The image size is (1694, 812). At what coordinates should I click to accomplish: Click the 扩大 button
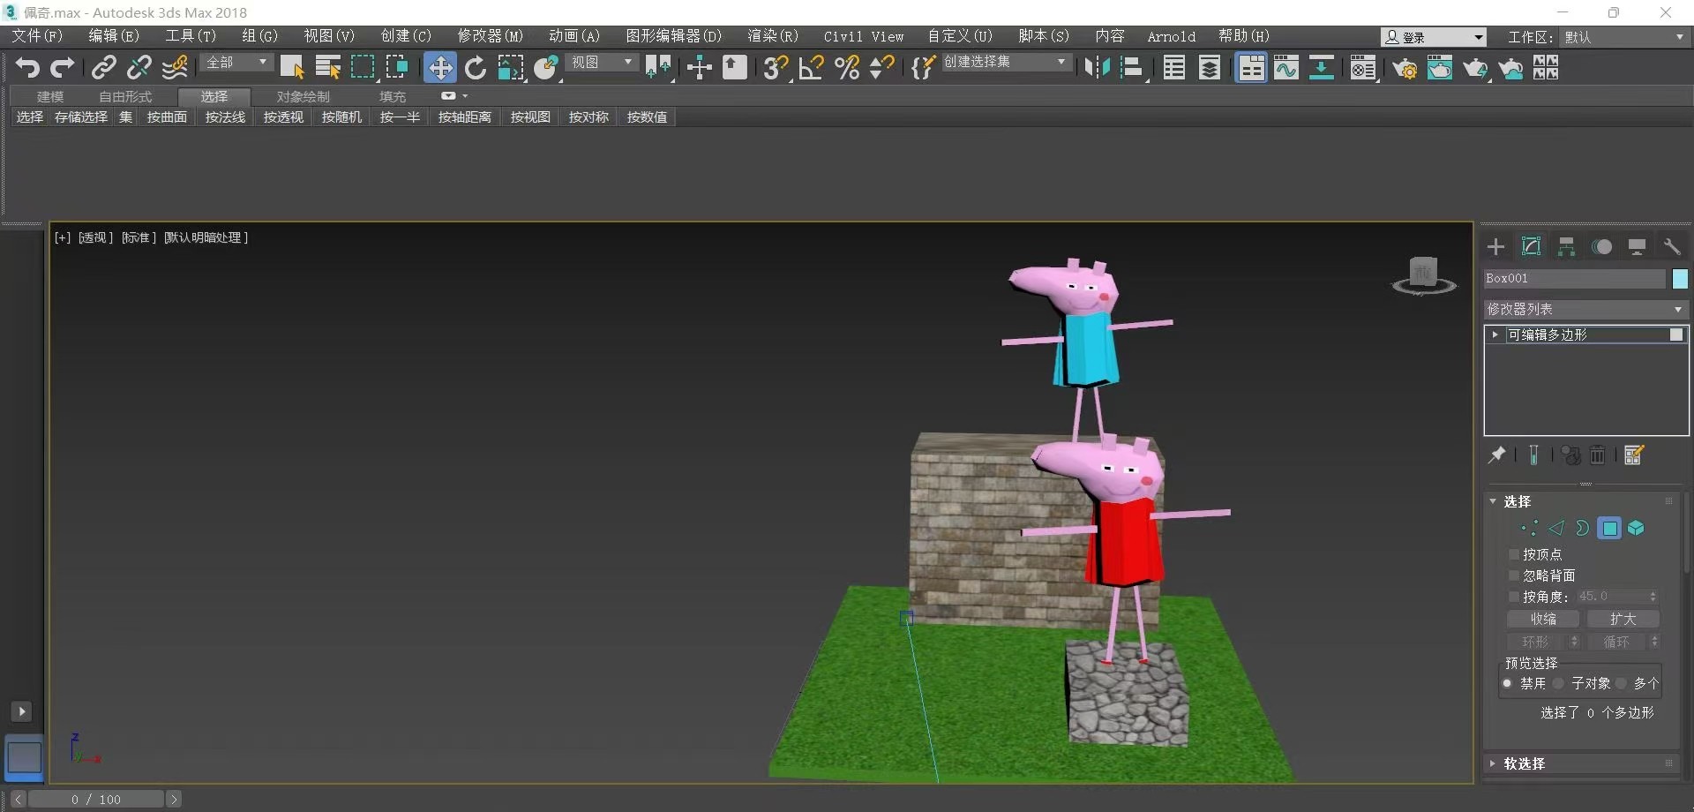click(1623, 619)
